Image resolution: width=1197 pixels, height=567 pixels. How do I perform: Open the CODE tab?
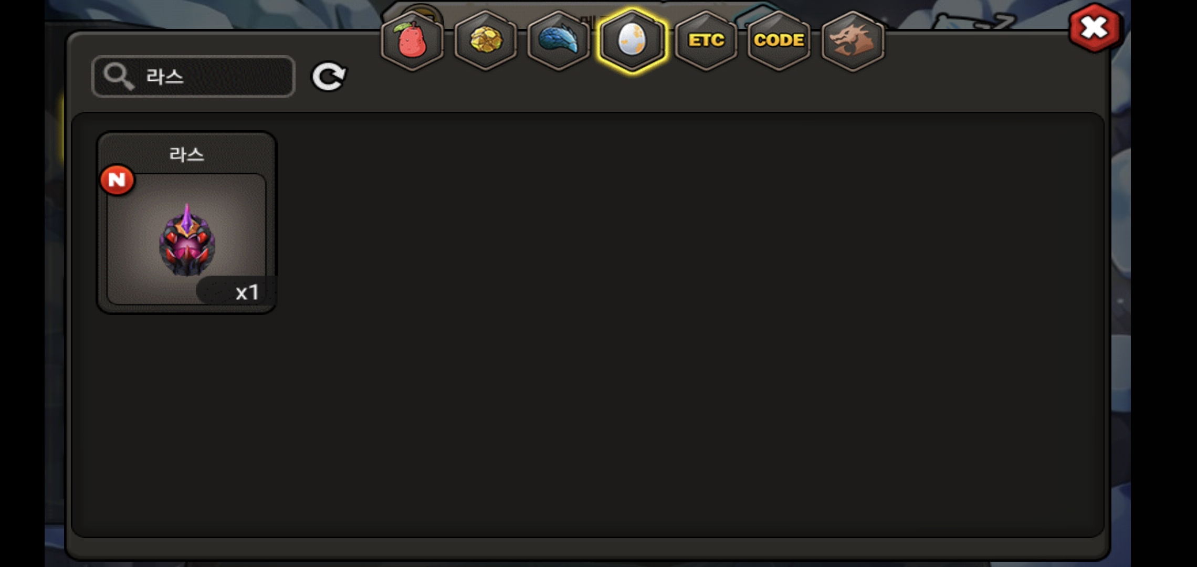[779, 40]
